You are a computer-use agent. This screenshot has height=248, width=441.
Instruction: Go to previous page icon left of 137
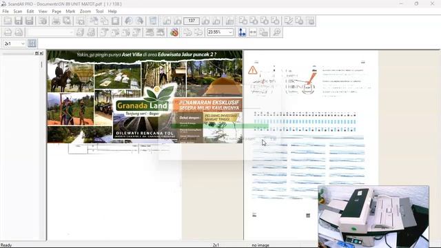pos(178,21)
